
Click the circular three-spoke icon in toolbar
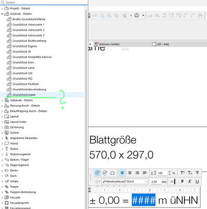pos(137,16)
